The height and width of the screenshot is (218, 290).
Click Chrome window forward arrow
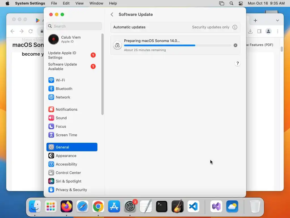pos(22,31)
